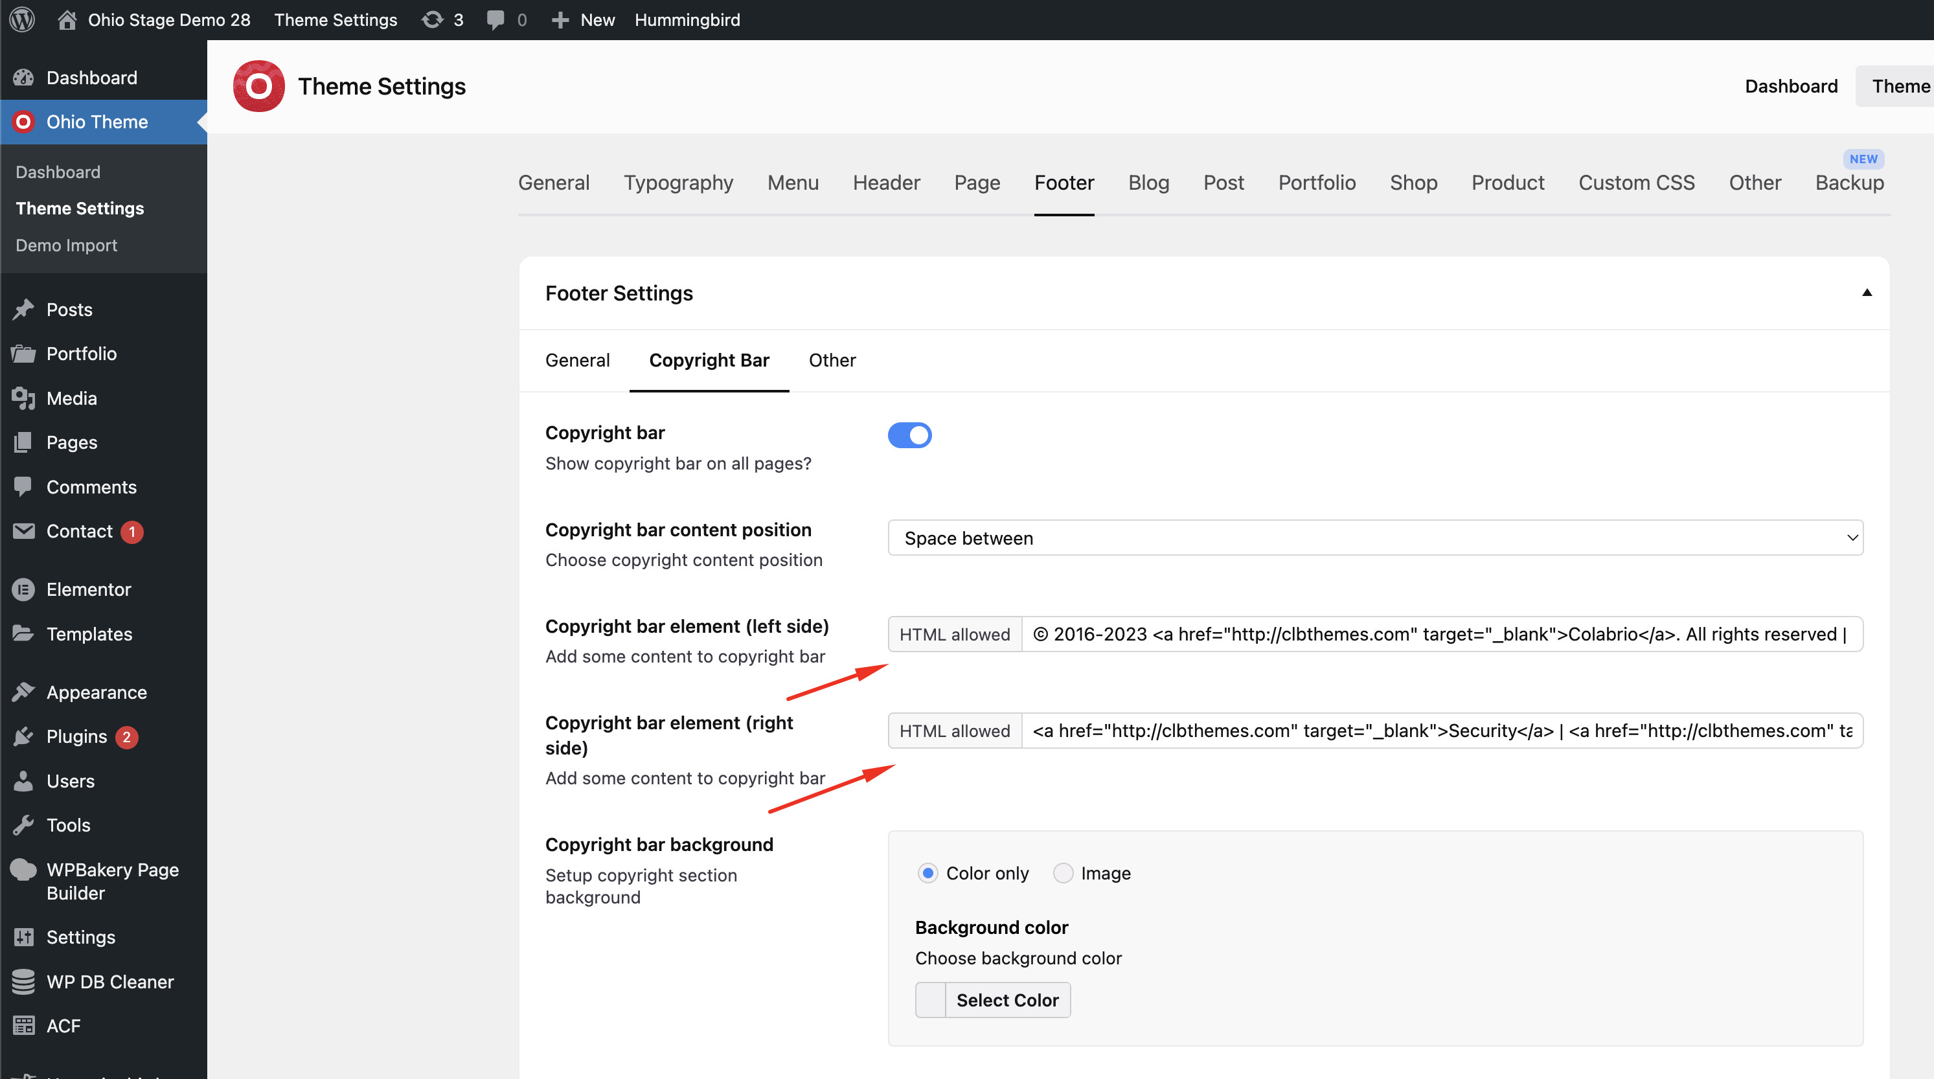1934x1079 pixels.
Task: Open Demo Import submenu link
Action: [x=66, y=245]
